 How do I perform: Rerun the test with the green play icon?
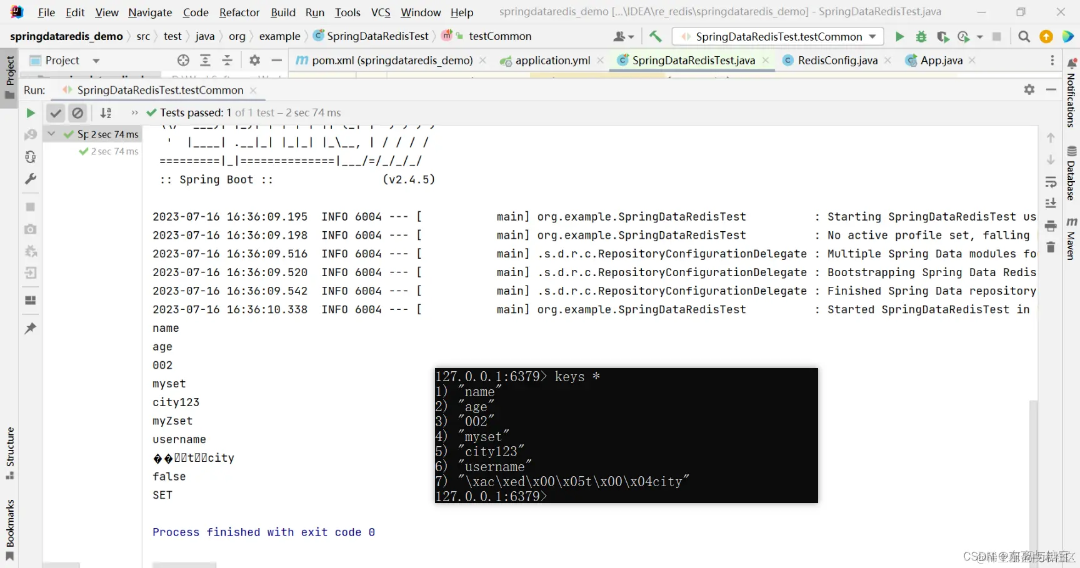[30, 113]
